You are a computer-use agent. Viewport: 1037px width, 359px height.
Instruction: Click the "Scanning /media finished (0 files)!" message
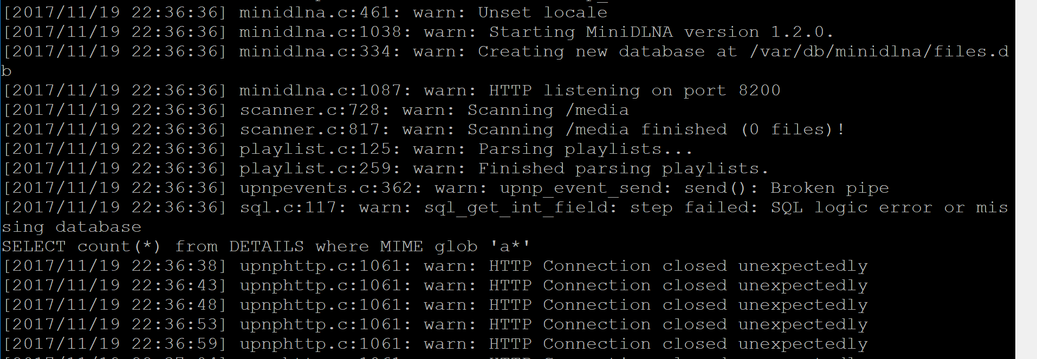(656, 129)
